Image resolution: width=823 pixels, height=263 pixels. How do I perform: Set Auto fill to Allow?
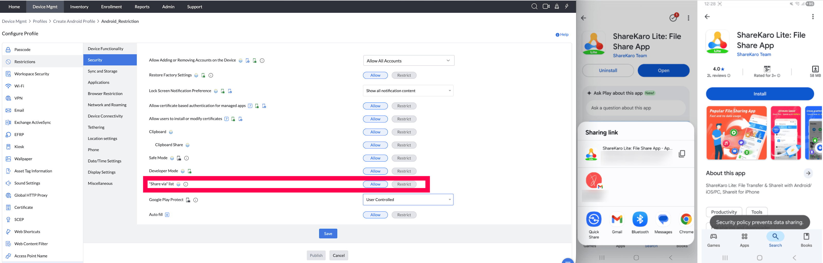click(375, 215)
